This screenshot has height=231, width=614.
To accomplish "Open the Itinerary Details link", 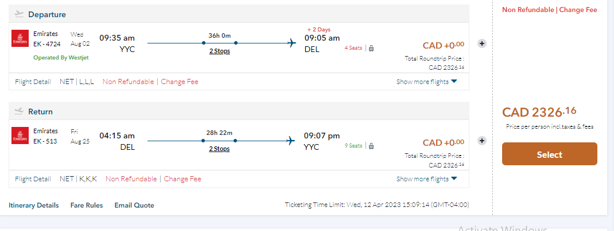I will pos(34,205).
